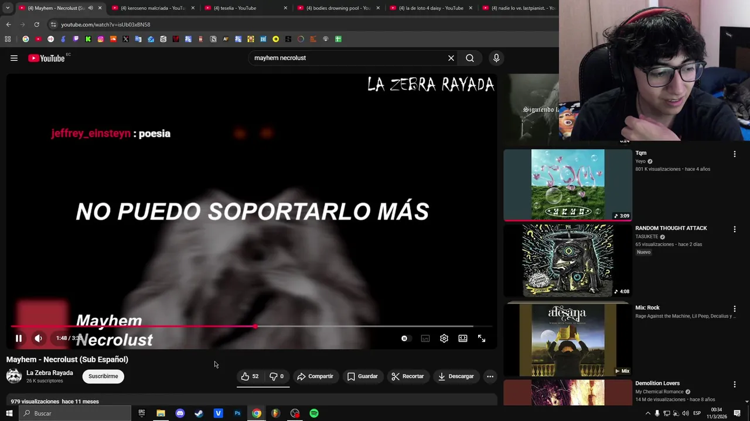Screen dimensions: 750x421
Task: Open Steam from the taskbar
Action: pyautogui.click(x=199, y=413)
